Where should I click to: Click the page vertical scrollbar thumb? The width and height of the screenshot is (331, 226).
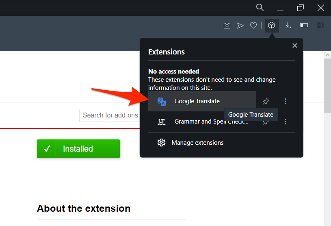[x=327, y=85]
